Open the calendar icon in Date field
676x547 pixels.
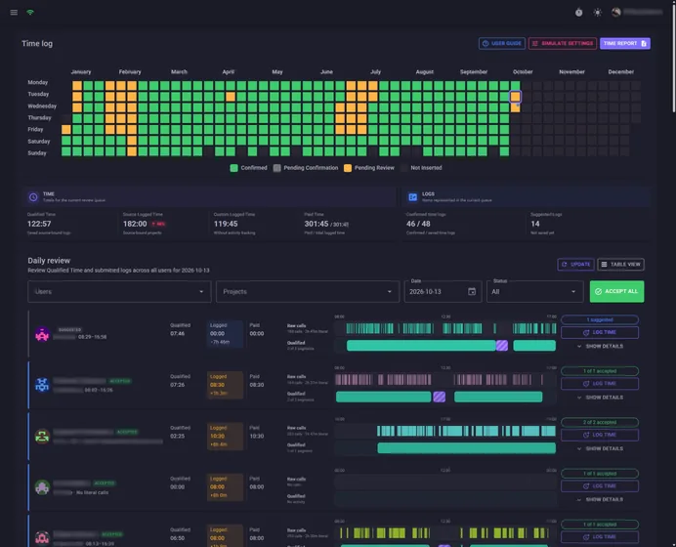click(x=472, y=292)
